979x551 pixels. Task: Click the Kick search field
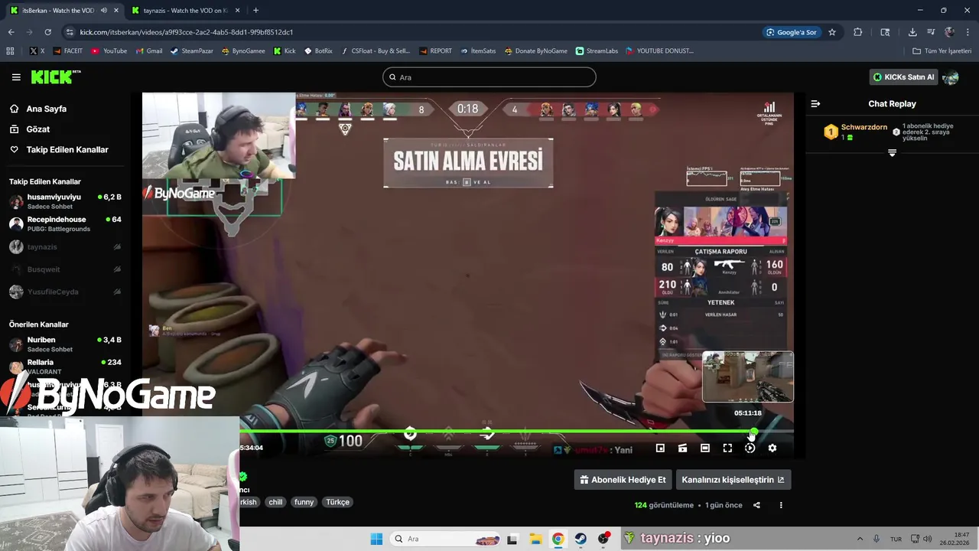489,77
